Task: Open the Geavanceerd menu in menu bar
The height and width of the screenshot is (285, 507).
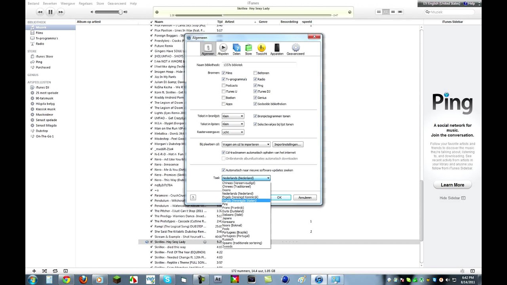Action: click(117, 3)
